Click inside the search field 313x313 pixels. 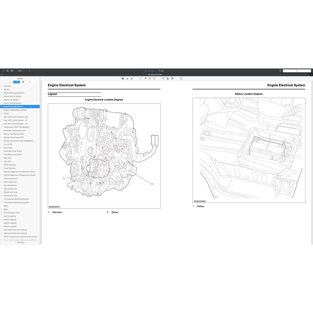[297, 71]
